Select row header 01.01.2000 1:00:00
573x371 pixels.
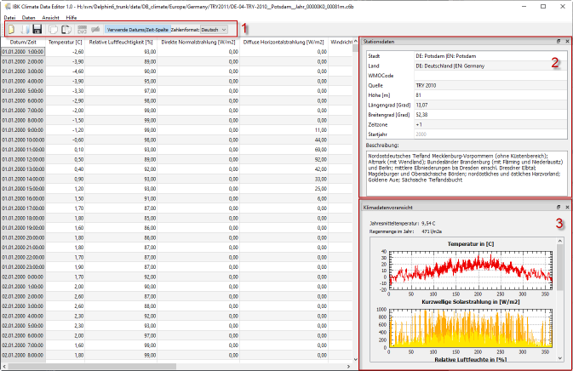[23, 52]
